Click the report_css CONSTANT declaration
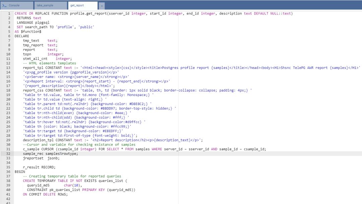The height and width of the screenshot is (204, 362). tap(43, 90)
